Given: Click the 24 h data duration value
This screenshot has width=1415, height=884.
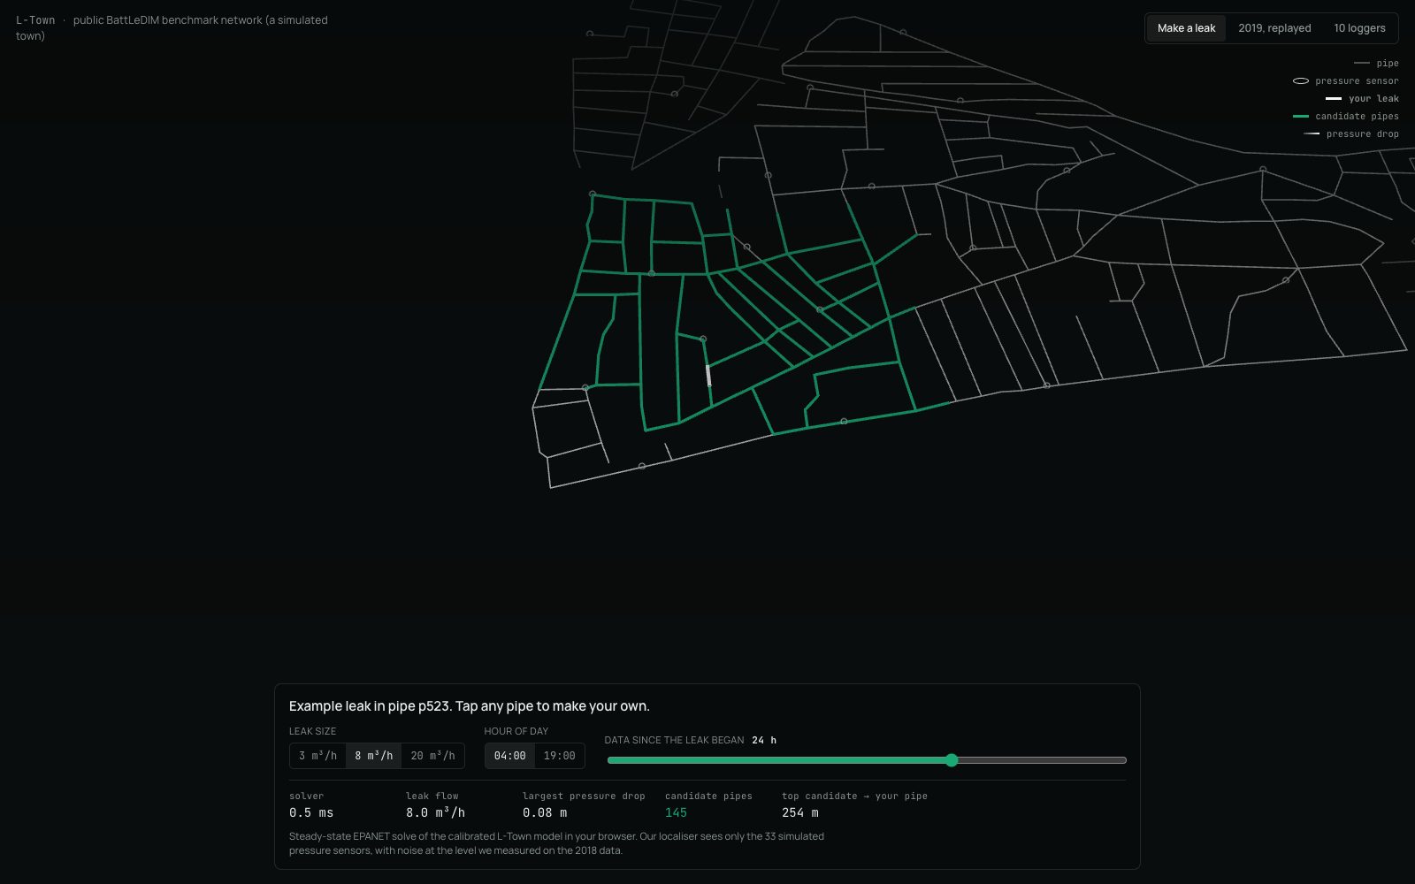Looking at the screenshot, I should pos(764,740).
